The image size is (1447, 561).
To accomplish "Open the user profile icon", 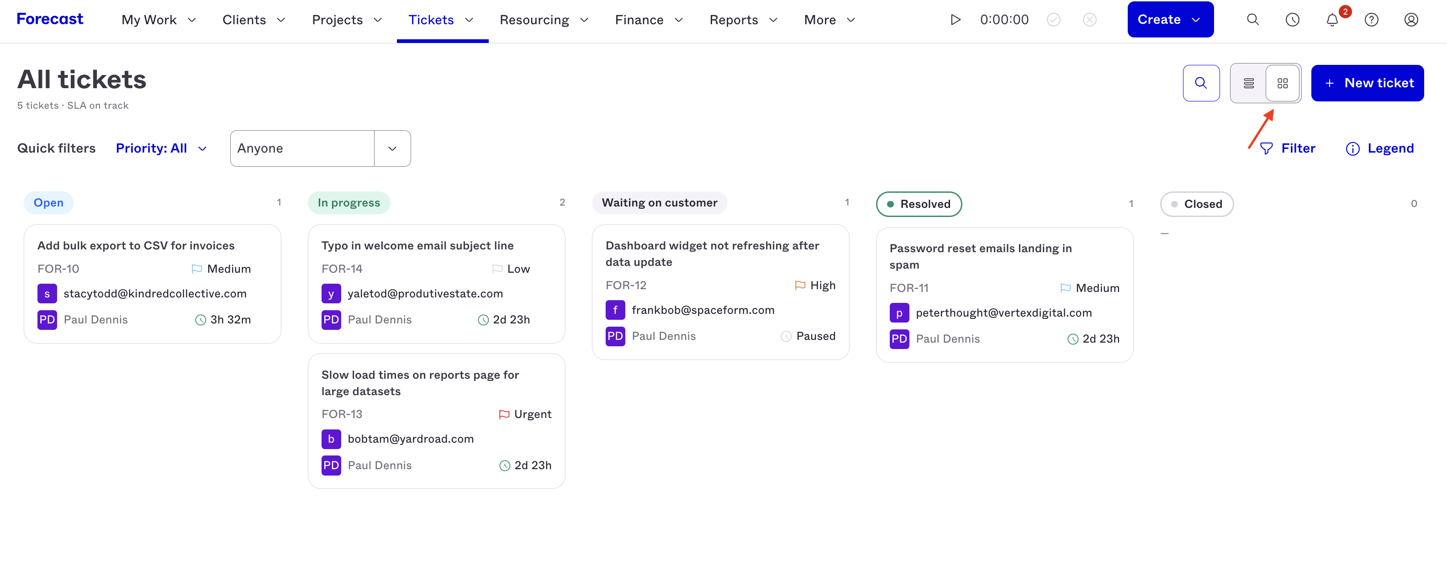I will click(1412, 20).
